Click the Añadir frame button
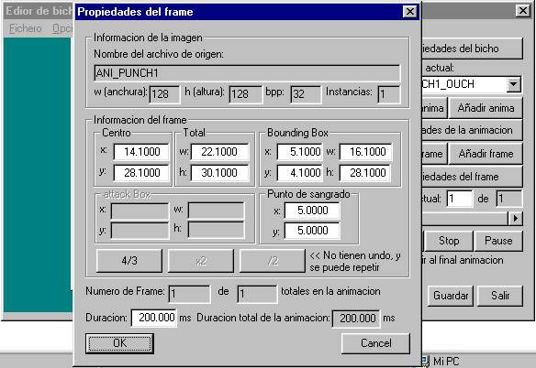Viewport: 536px width, 368px height. (x=486, y=154)
